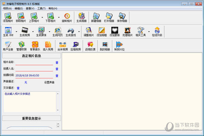Click the 生成网页 (generate webpage) icon
The width and height of the screenshot is (204, 136).
coord(57,32)
